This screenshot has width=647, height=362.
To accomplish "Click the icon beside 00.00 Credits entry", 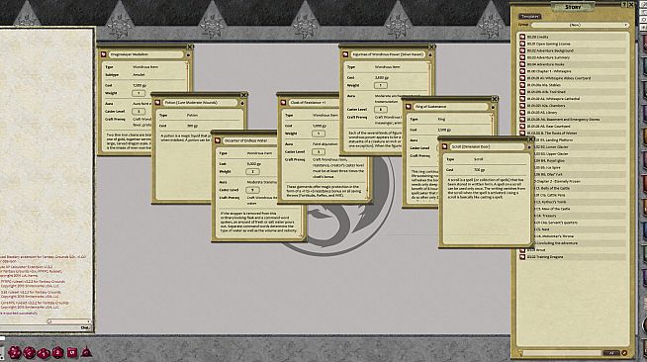I will click(x=522, y=37).
